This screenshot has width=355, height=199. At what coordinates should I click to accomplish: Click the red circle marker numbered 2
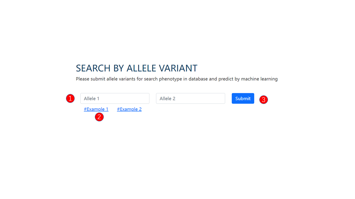coord(99,117)
